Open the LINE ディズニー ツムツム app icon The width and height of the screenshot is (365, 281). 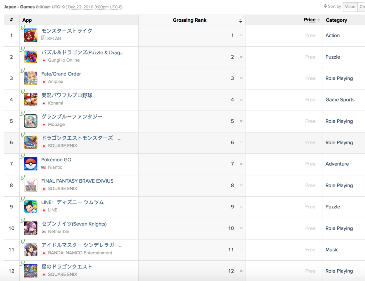click(x=31, y=207)
